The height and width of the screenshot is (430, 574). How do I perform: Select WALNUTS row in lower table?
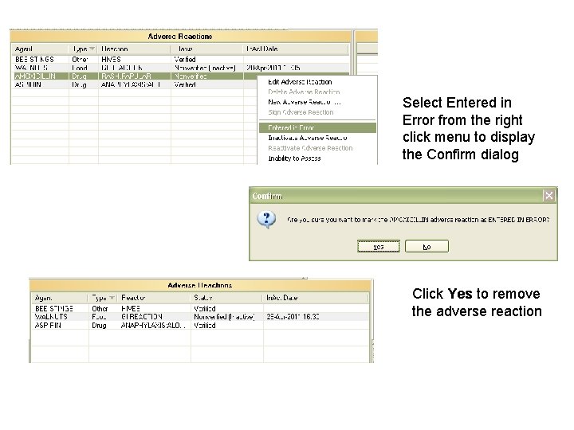[200, 317]
